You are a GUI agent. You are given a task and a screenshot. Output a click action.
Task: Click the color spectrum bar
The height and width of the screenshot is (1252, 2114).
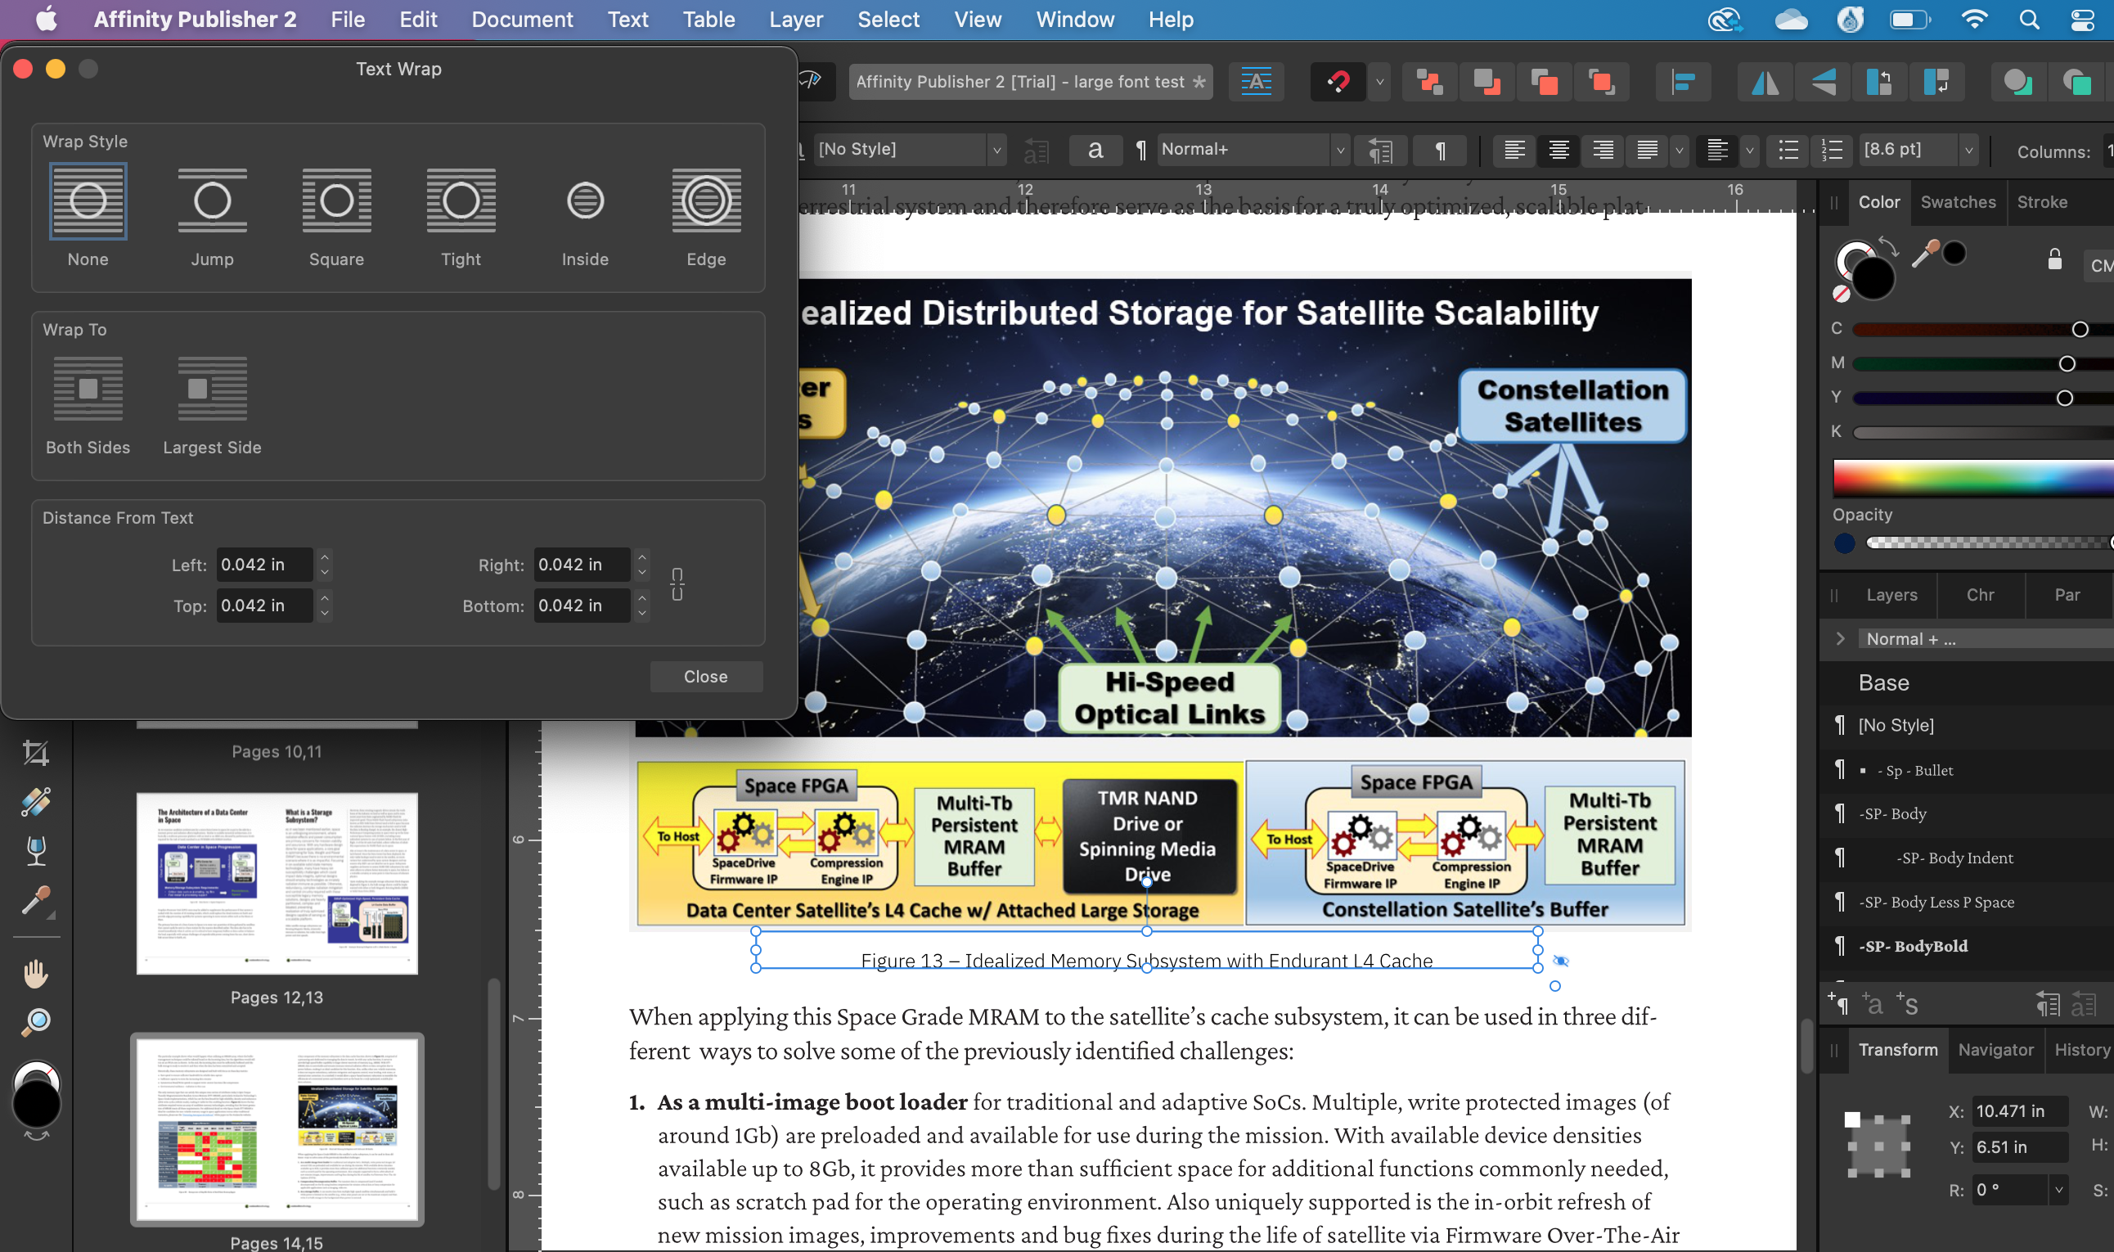click(x=1973, y=479)
